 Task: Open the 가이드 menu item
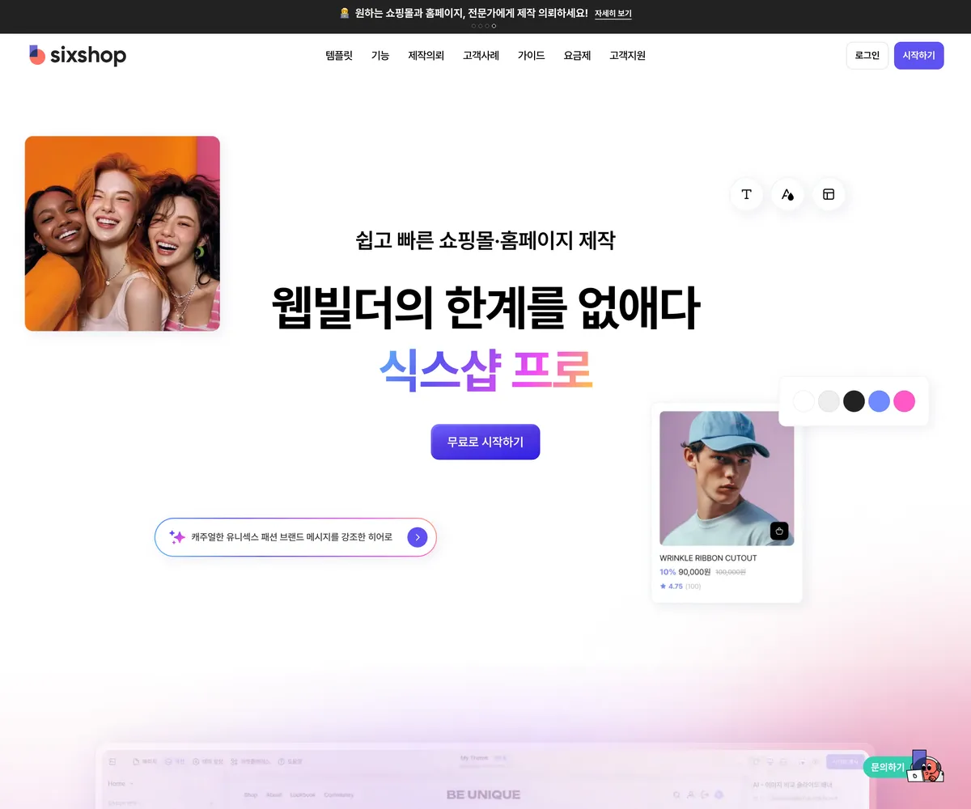tap(532, 56)
